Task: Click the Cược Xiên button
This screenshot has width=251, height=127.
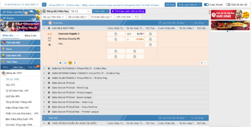Action: pyautogui.click(x=101, y=11)
